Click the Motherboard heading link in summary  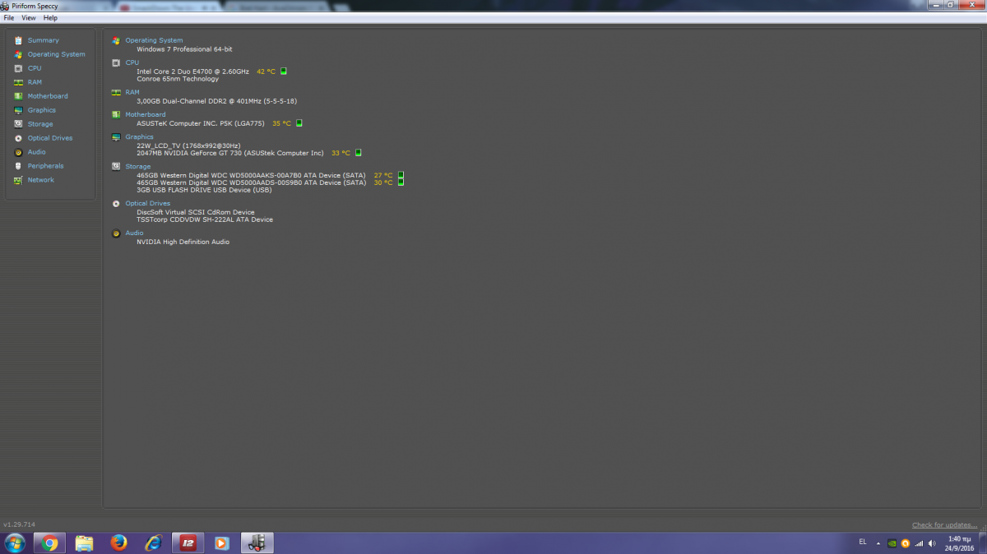(145, 115)
